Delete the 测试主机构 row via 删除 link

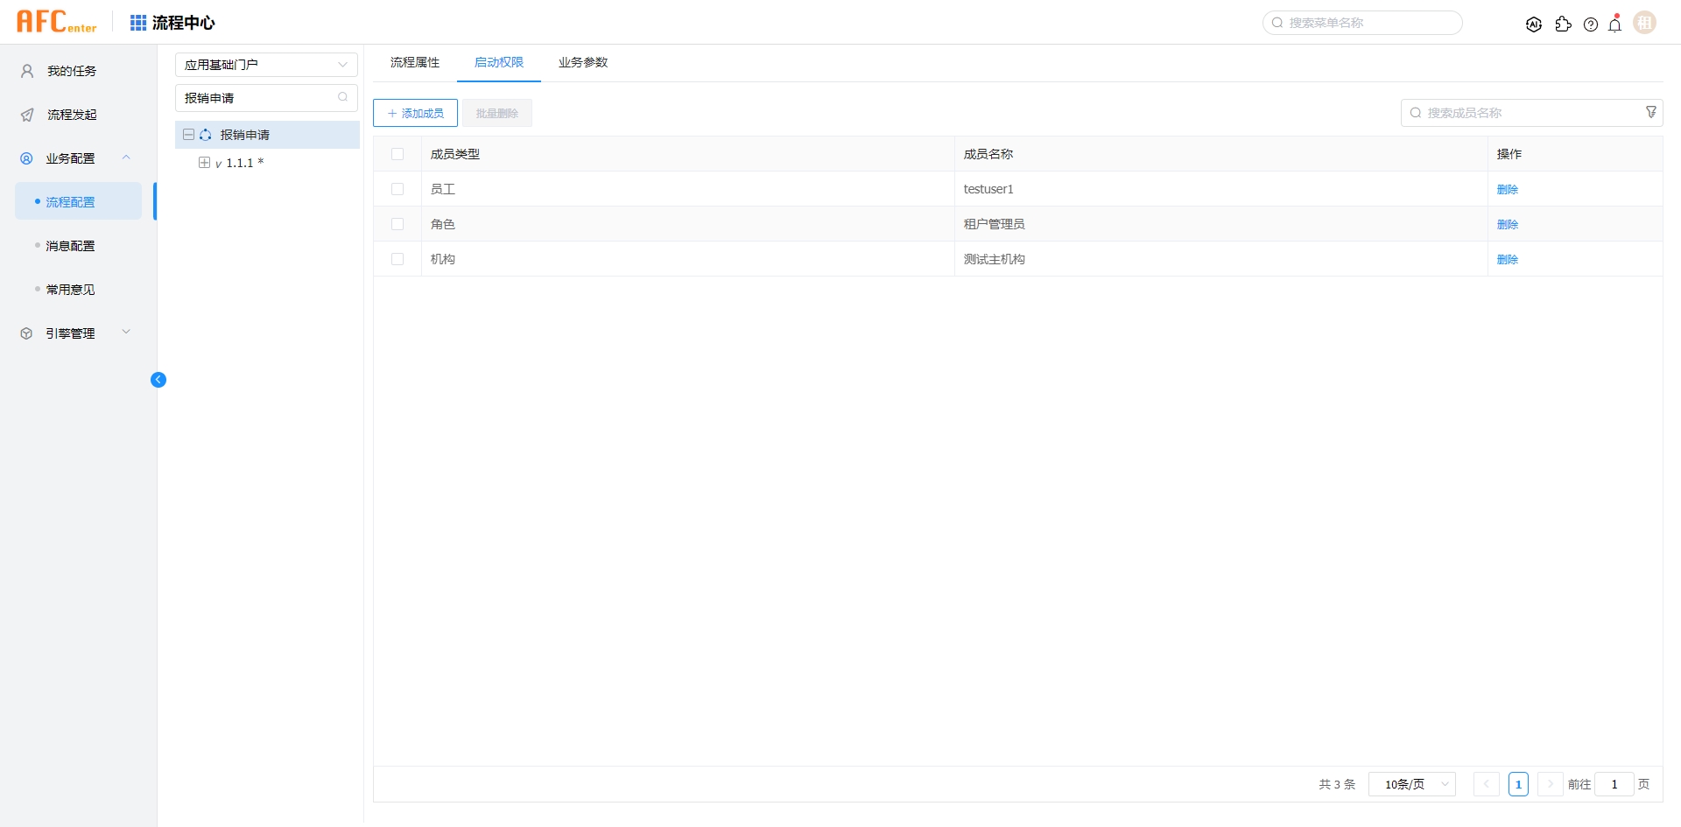(x=1507, y=259)
